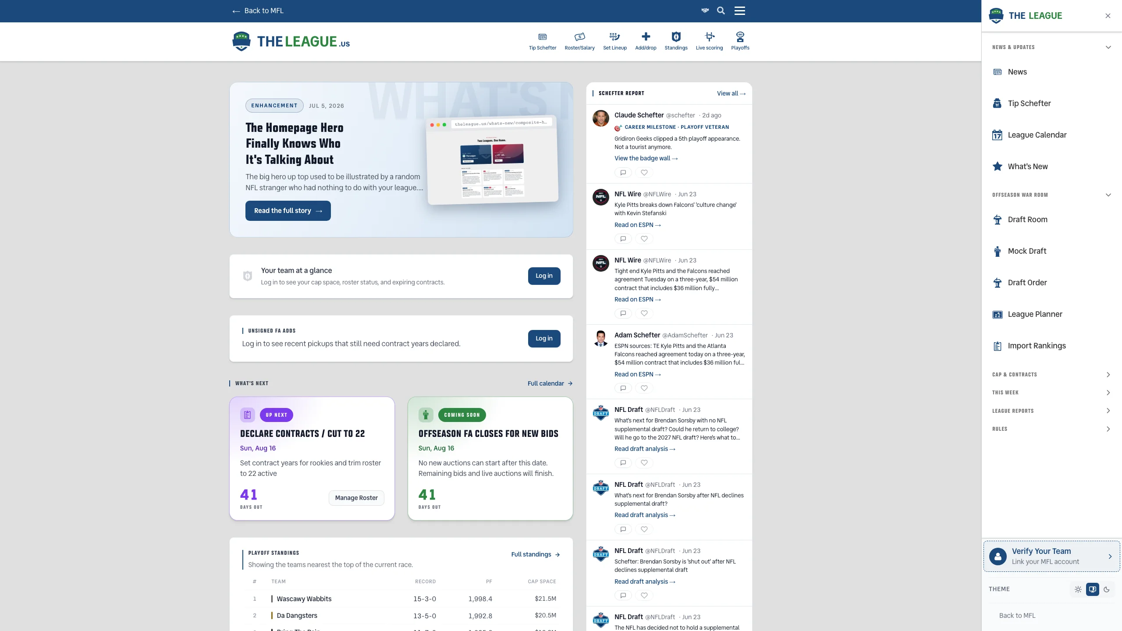The image size is (1122, 631).
Task: Click the search magnifier in the top bar
Action: (x=721, y=11)
